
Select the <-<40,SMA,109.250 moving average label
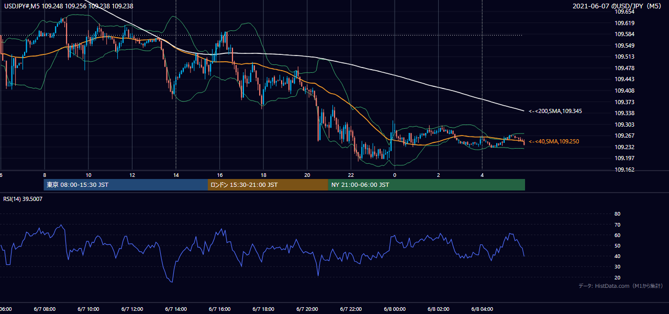554,141
